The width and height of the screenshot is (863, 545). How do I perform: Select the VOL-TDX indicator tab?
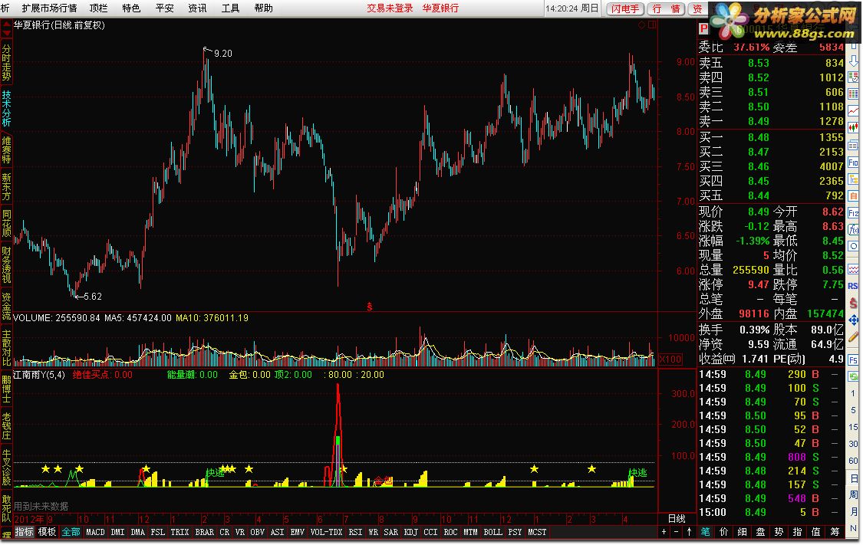click(x=326, y=532)
